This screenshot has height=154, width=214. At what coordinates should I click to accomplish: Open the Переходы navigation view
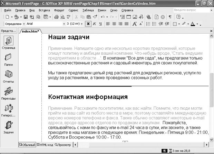point(8,93)
